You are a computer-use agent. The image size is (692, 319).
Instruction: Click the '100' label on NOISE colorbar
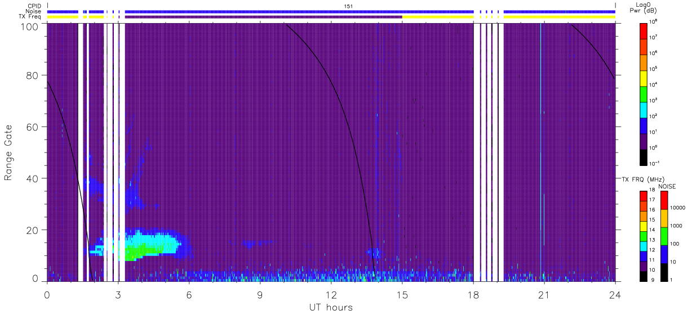675,245
